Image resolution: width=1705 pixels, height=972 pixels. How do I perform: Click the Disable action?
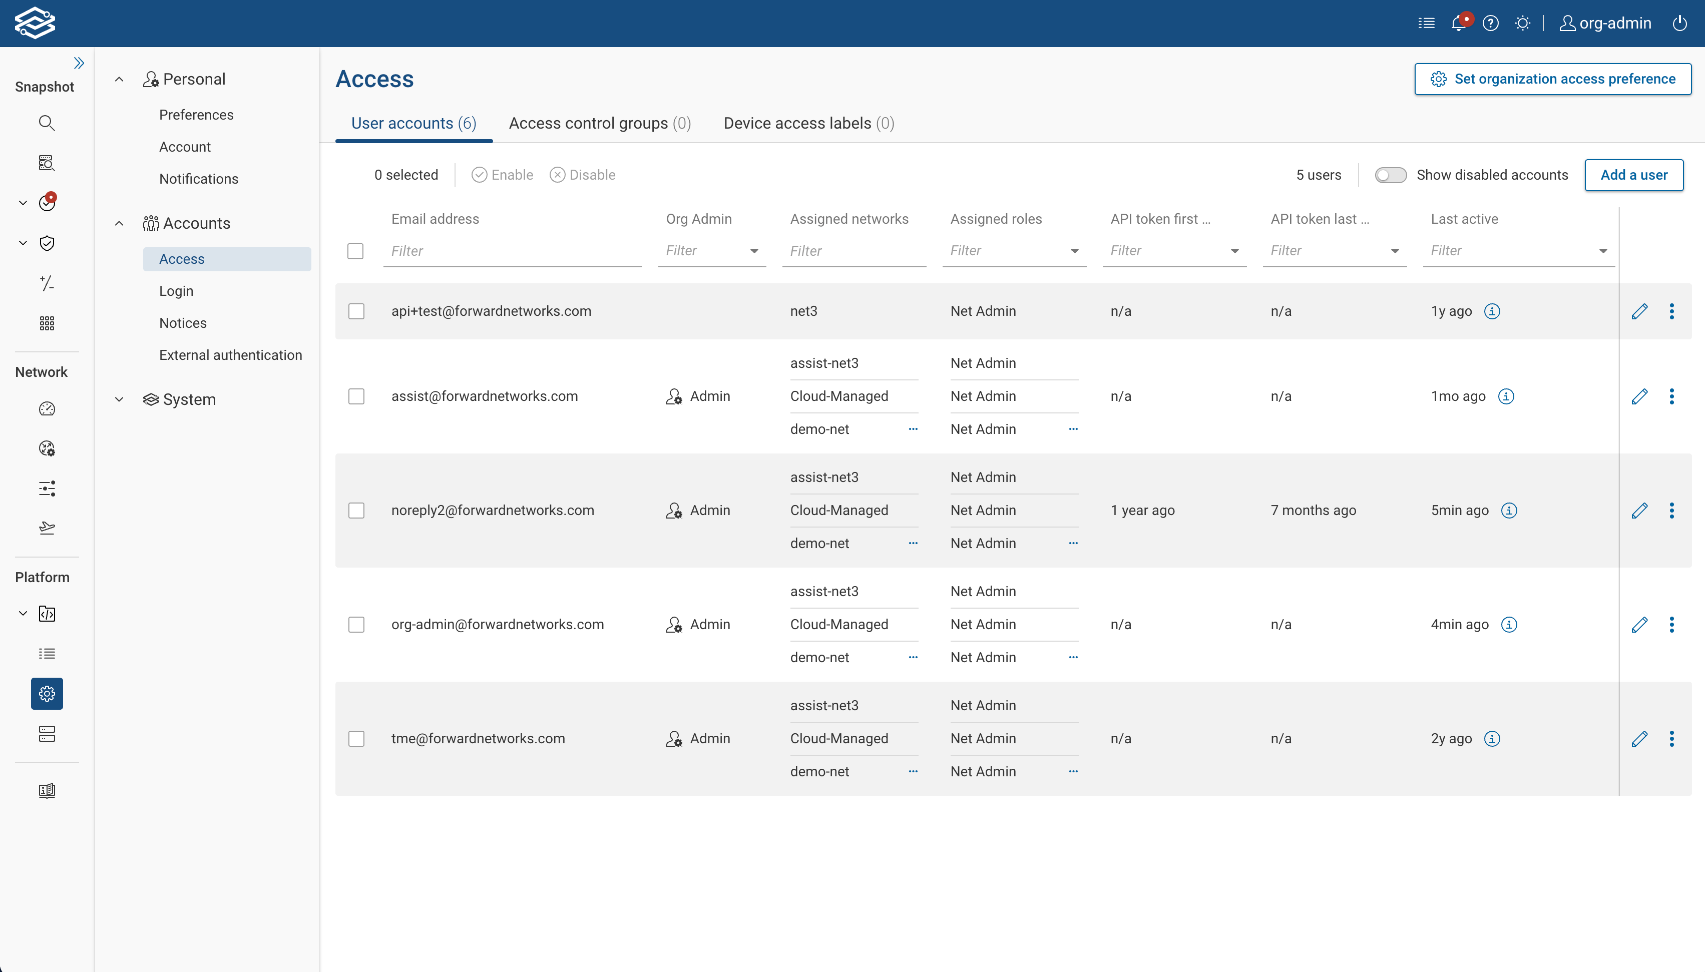pos(582,175)
